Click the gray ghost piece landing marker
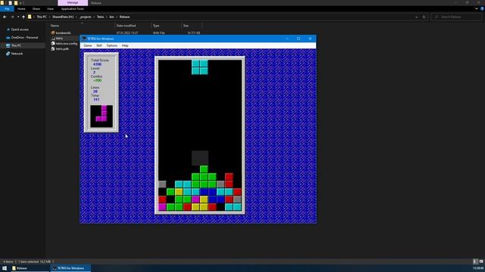This screenshot has width=485, height=272. click(x=200, y=158)
